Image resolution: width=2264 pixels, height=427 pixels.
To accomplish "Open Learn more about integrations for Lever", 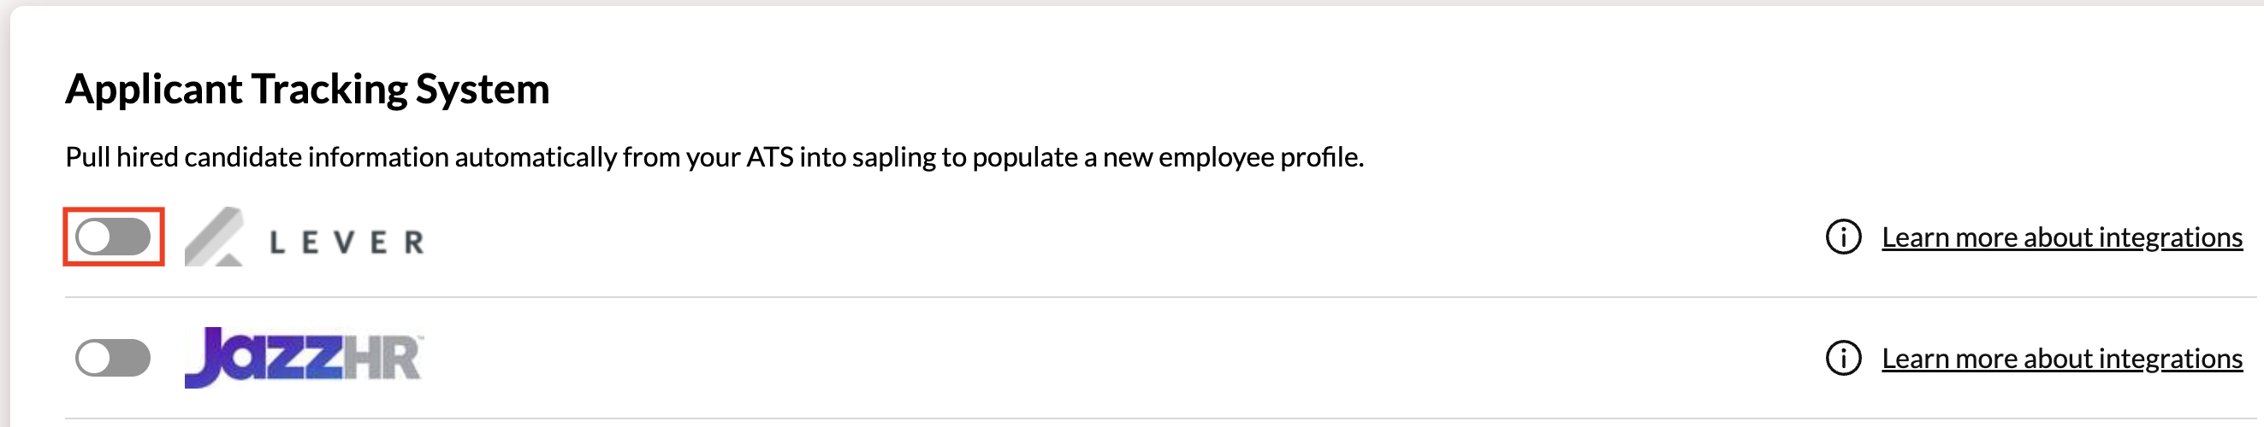I will click(2062, 237).
